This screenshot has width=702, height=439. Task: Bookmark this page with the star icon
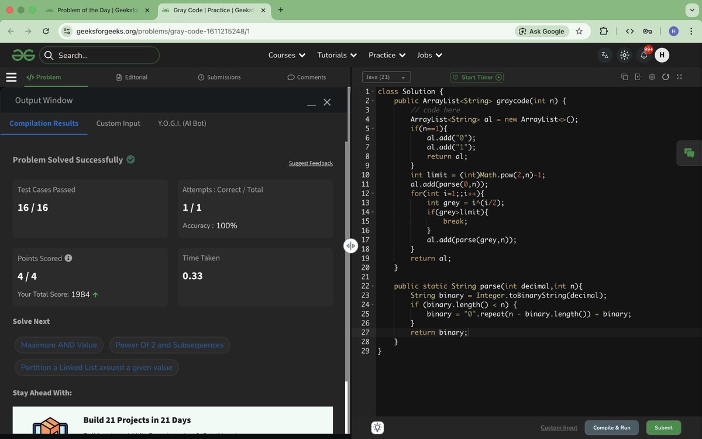[579, 31]
